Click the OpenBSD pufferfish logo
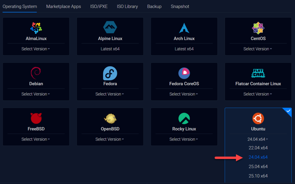Viewport: 295px width, 184px height. tap(110, 118)
